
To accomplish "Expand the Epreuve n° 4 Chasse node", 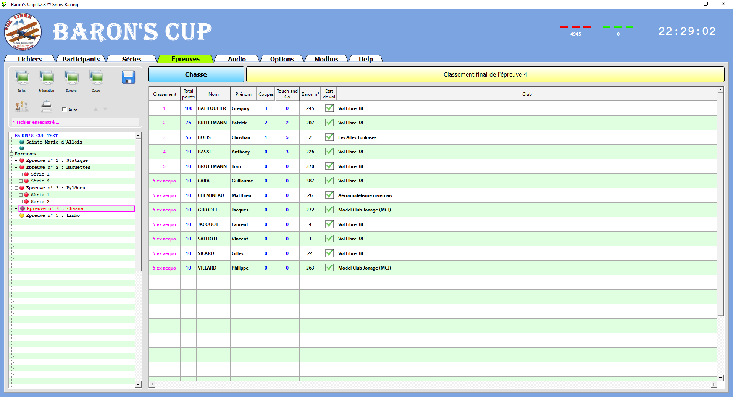I will point(16,208).
